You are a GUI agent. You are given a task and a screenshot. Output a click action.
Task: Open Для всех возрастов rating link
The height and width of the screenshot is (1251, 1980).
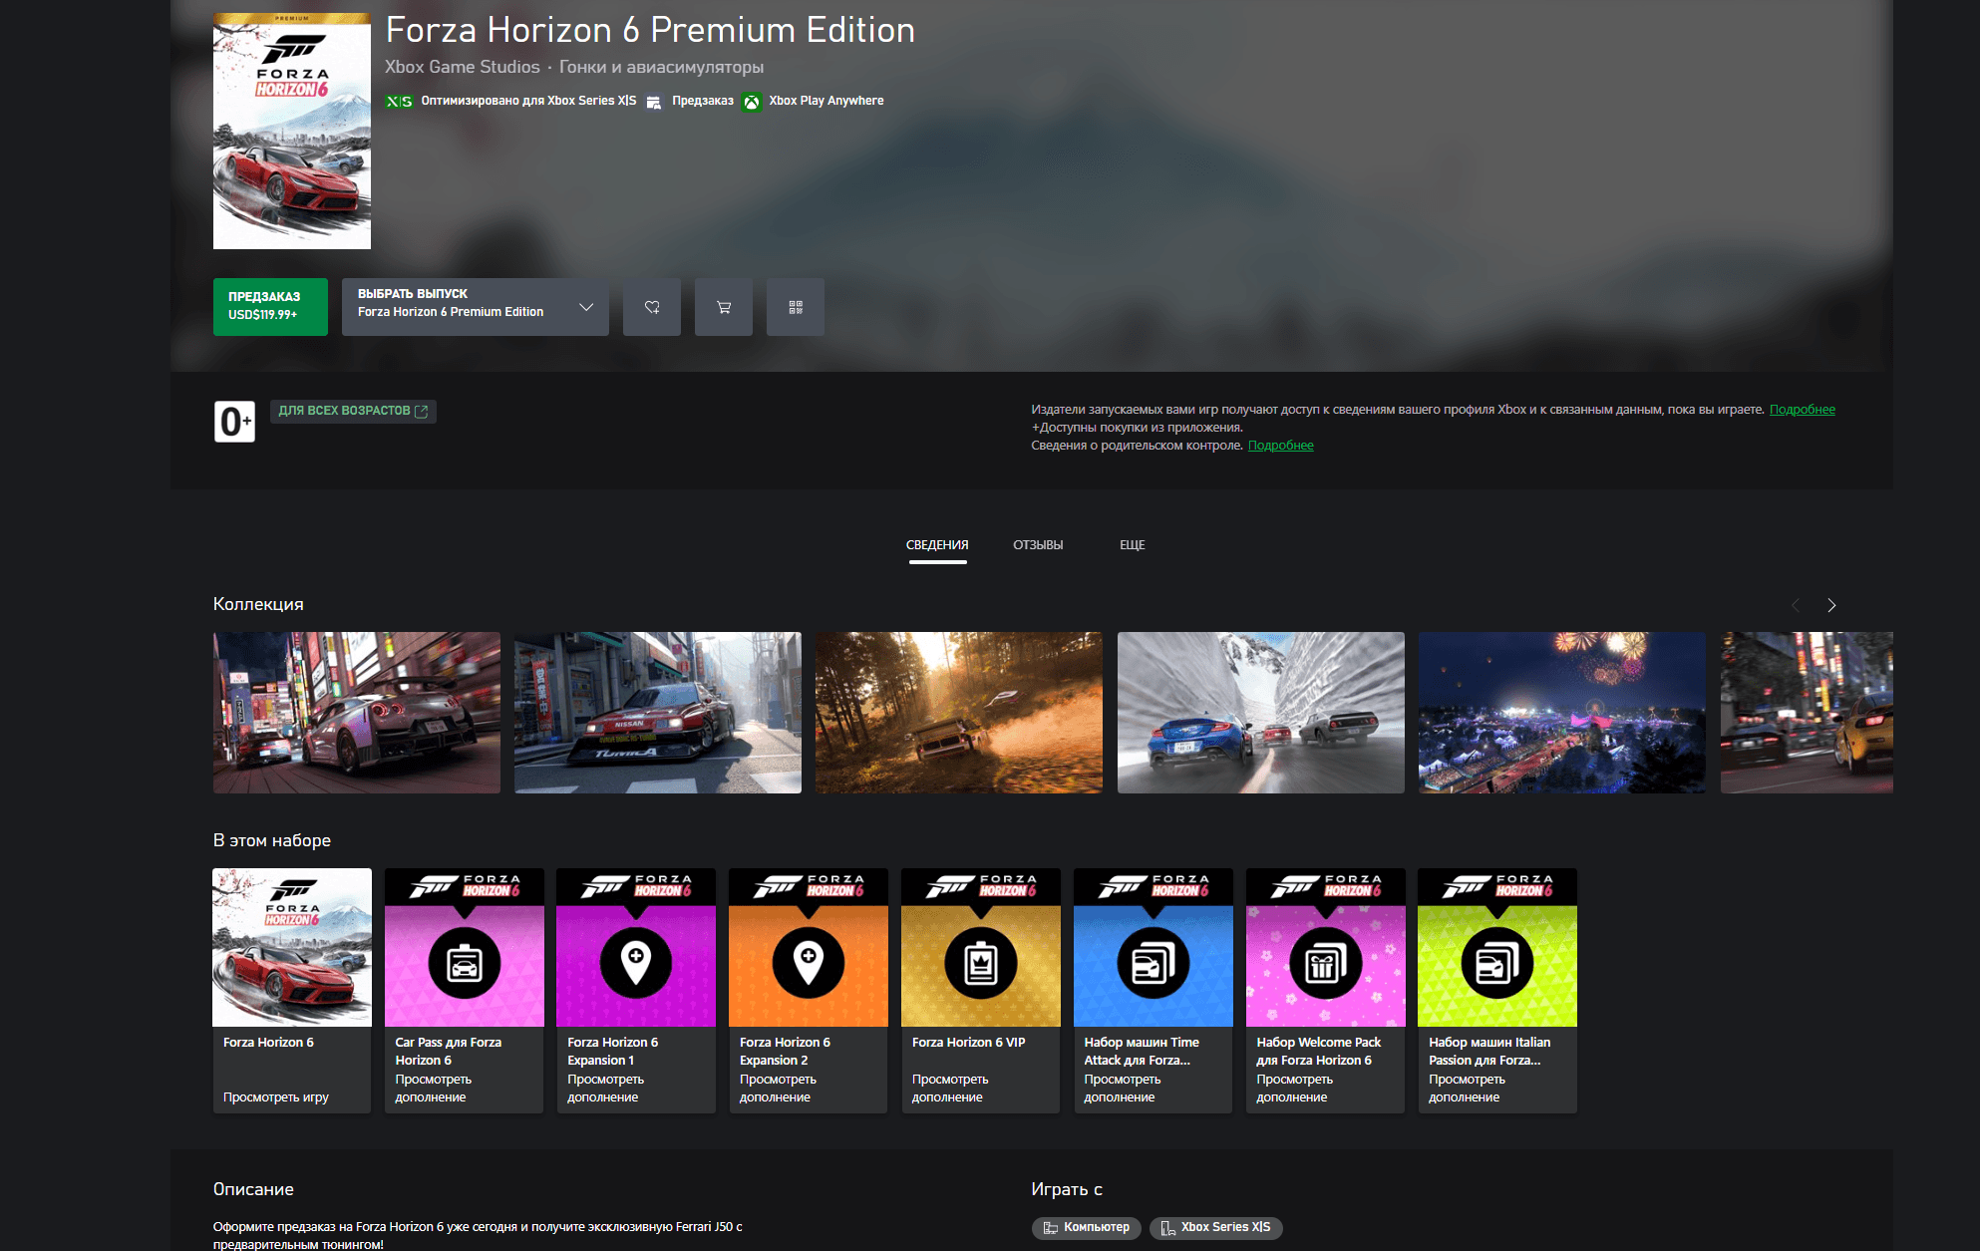point(353,411)
